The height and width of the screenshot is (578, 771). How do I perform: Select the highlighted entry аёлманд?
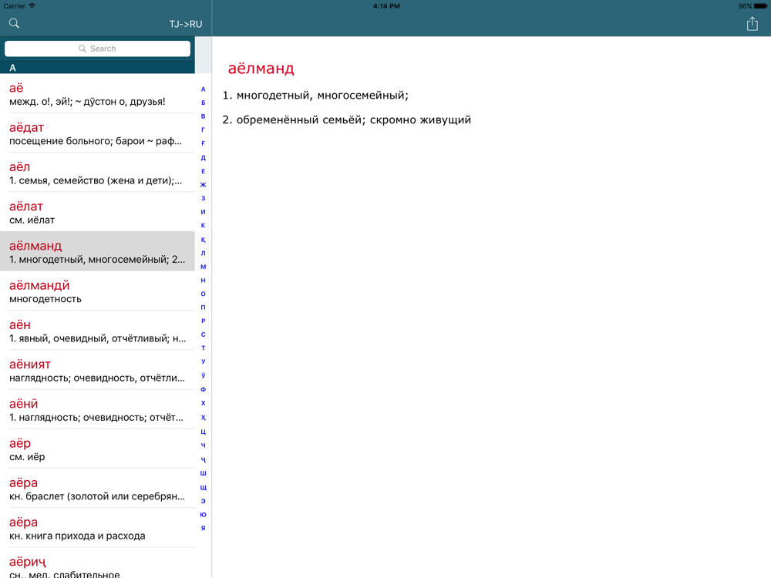point(97,251)
